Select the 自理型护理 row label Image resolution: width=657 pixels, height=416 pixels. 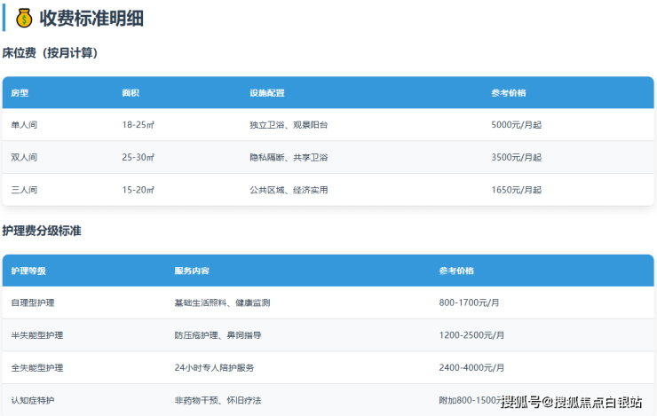(33, 302)
